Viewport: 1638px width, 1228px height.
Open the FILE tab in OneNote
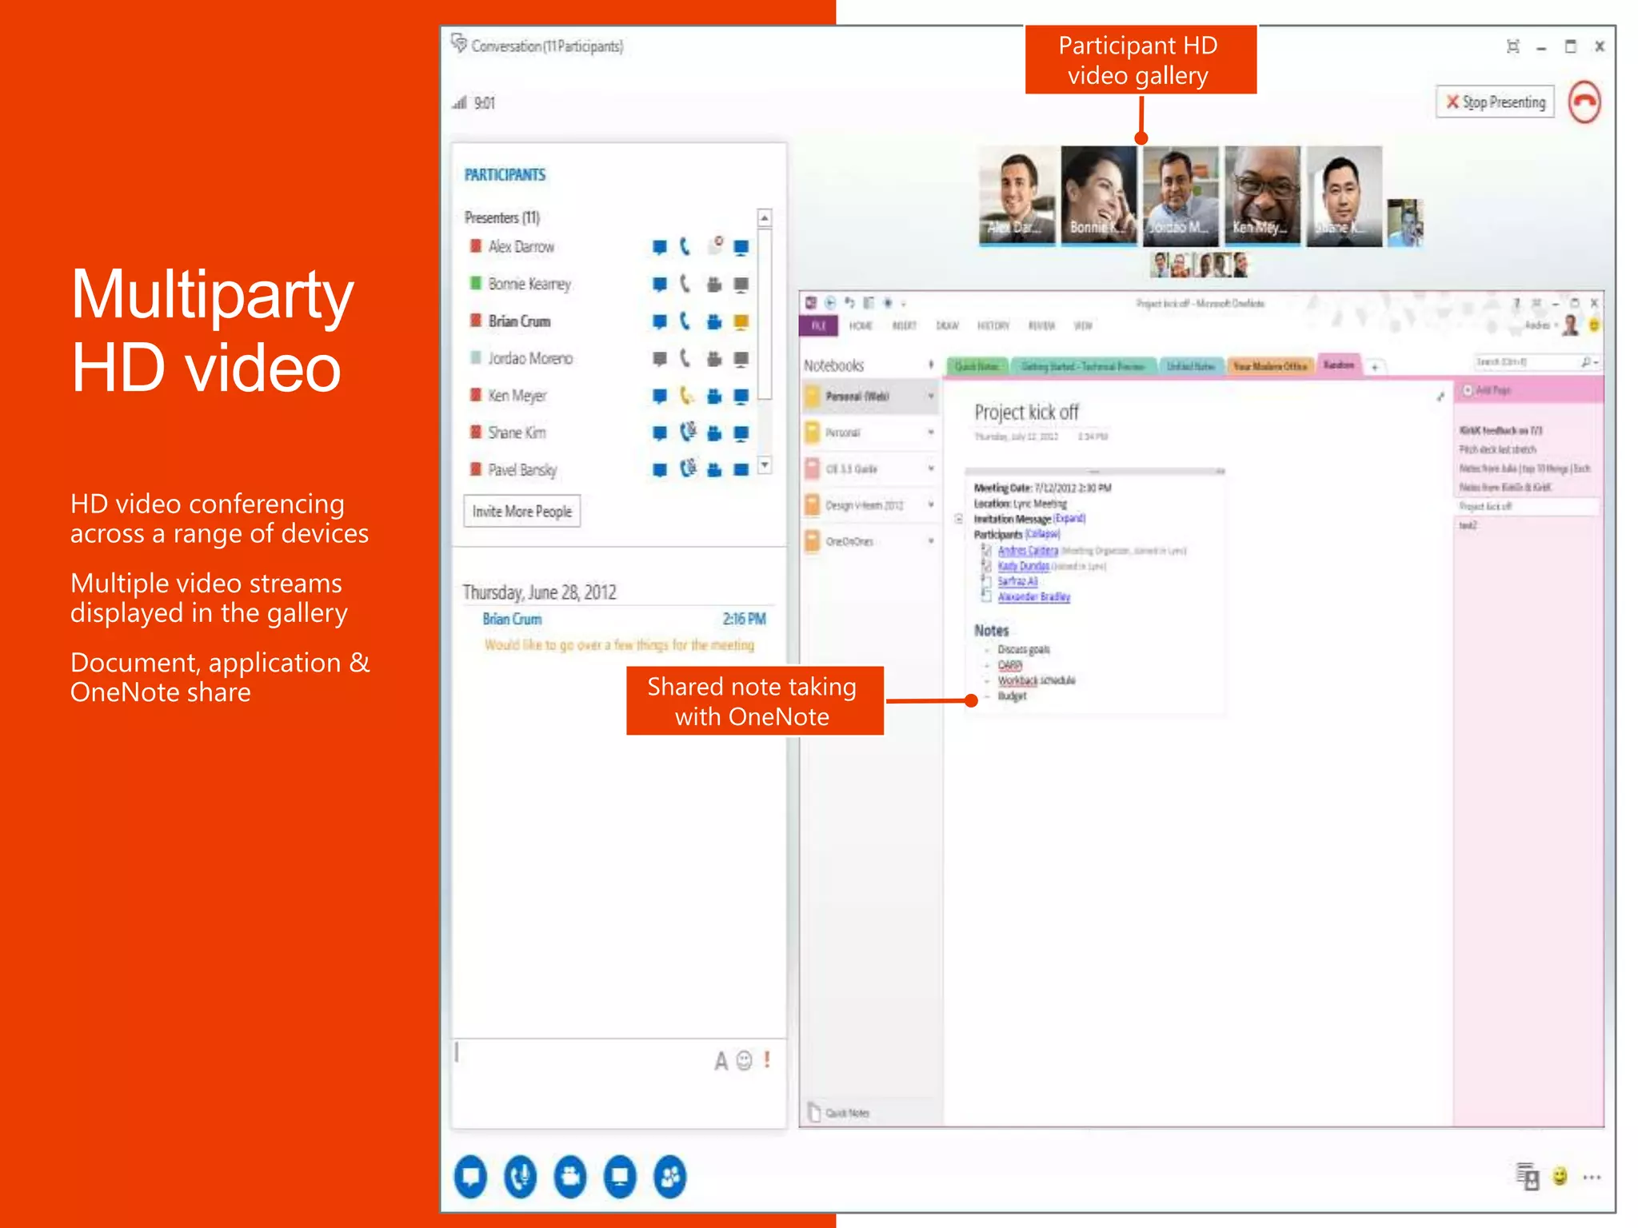[x=818, y=325]
